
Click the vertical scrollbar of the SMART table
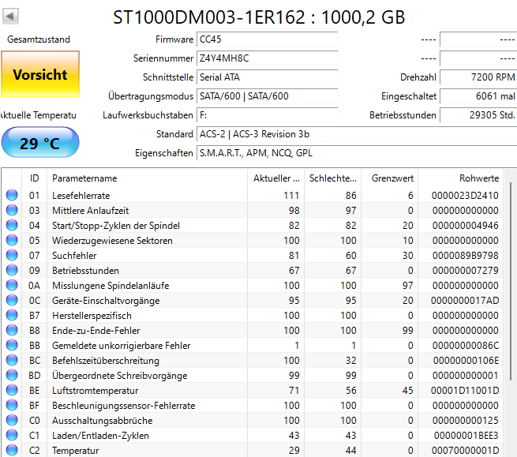[x=511, y=280]
